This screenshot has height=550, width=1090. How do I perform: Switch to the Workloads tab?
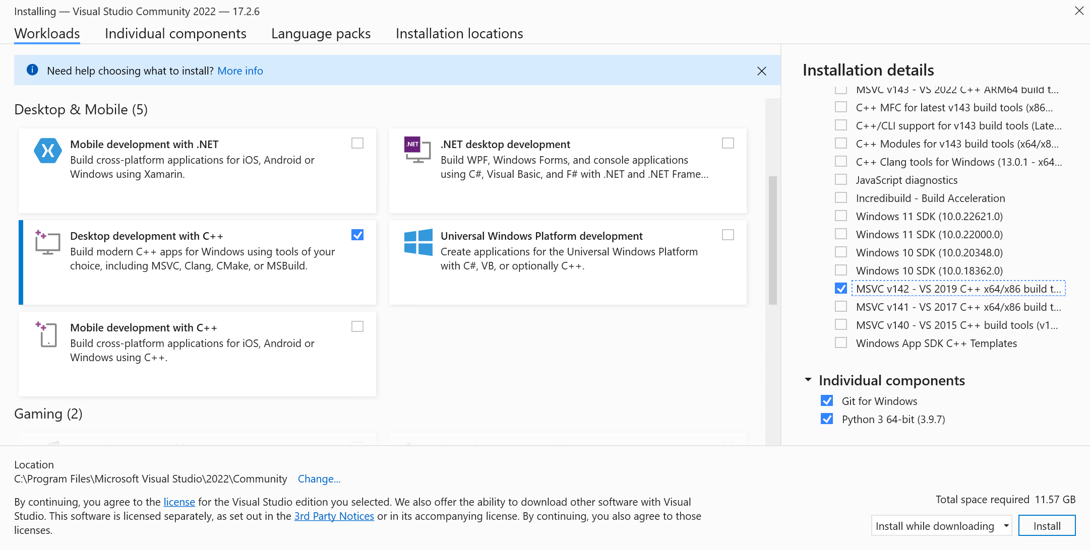[x=47, y=33]
